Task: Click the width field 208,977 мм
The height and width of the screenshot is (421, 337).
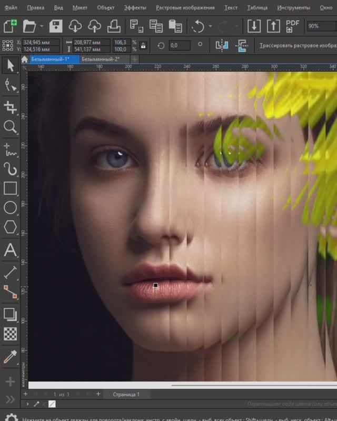Action: 92,42
